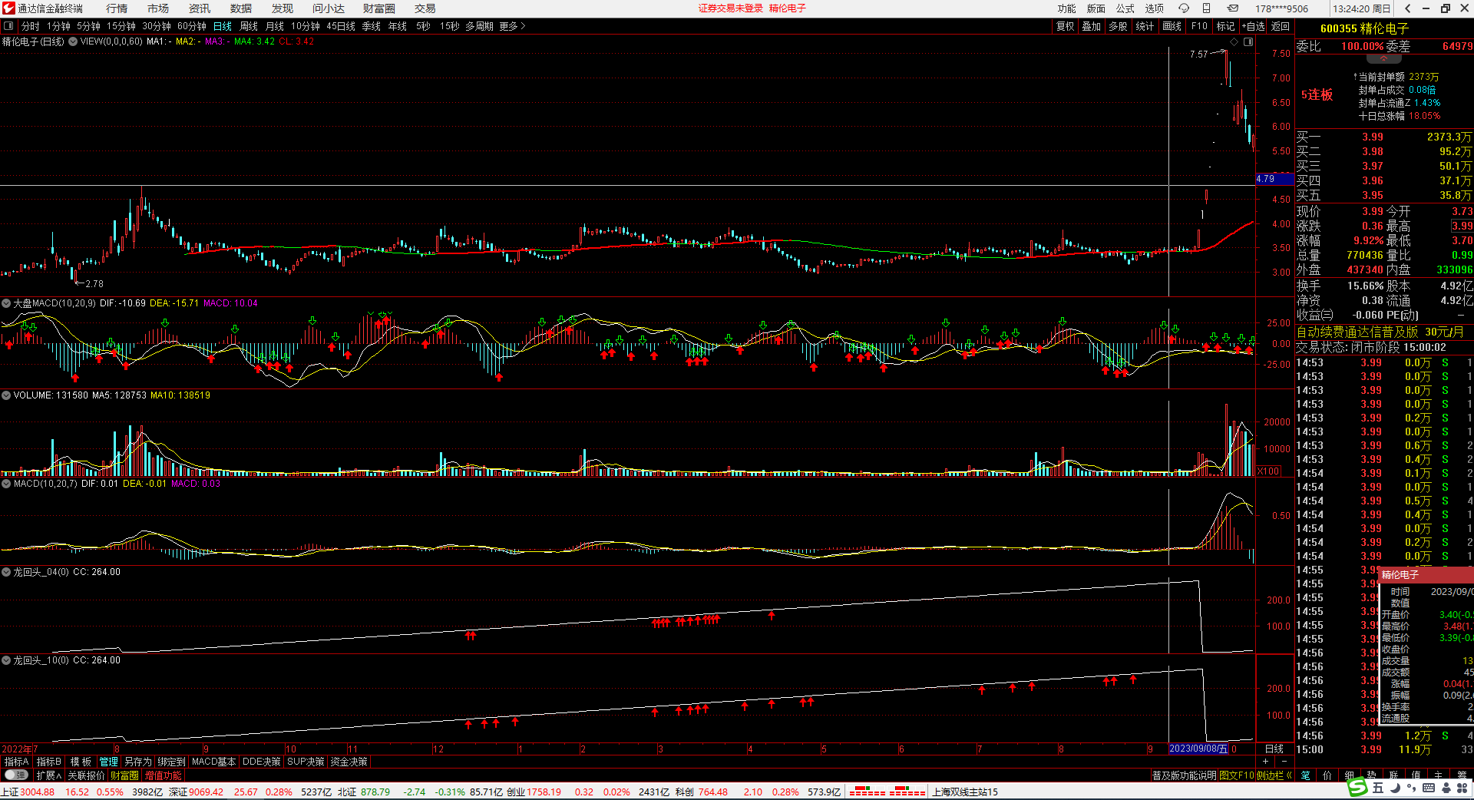The width and height of the screenshot is (1474, 800).
Task: Switch to the 分时 intraday view
Action: [31, 26]
